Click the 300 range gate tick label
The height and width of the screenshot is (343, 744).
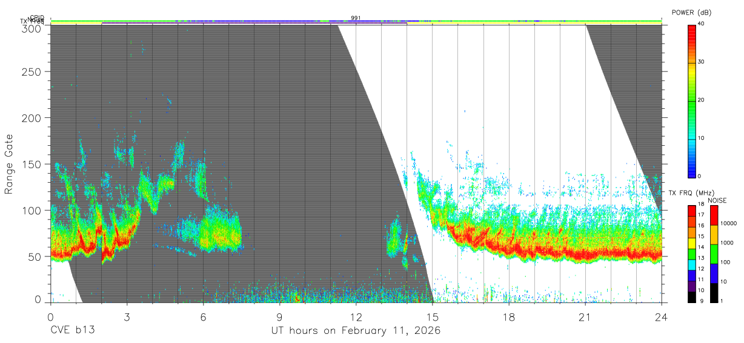tap(32, 28)
